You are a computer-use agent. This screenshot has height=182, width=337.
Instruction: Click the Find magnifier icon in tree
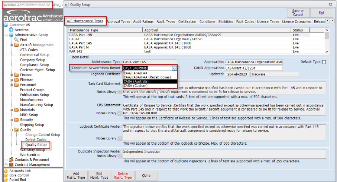tap(16, 40)
